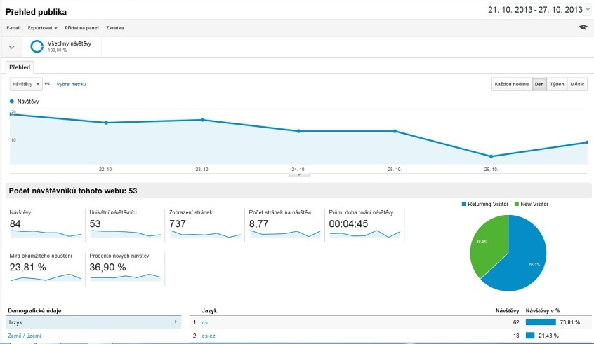Click the Zobrazení stránek sparkline showing 737

(205, 233)
